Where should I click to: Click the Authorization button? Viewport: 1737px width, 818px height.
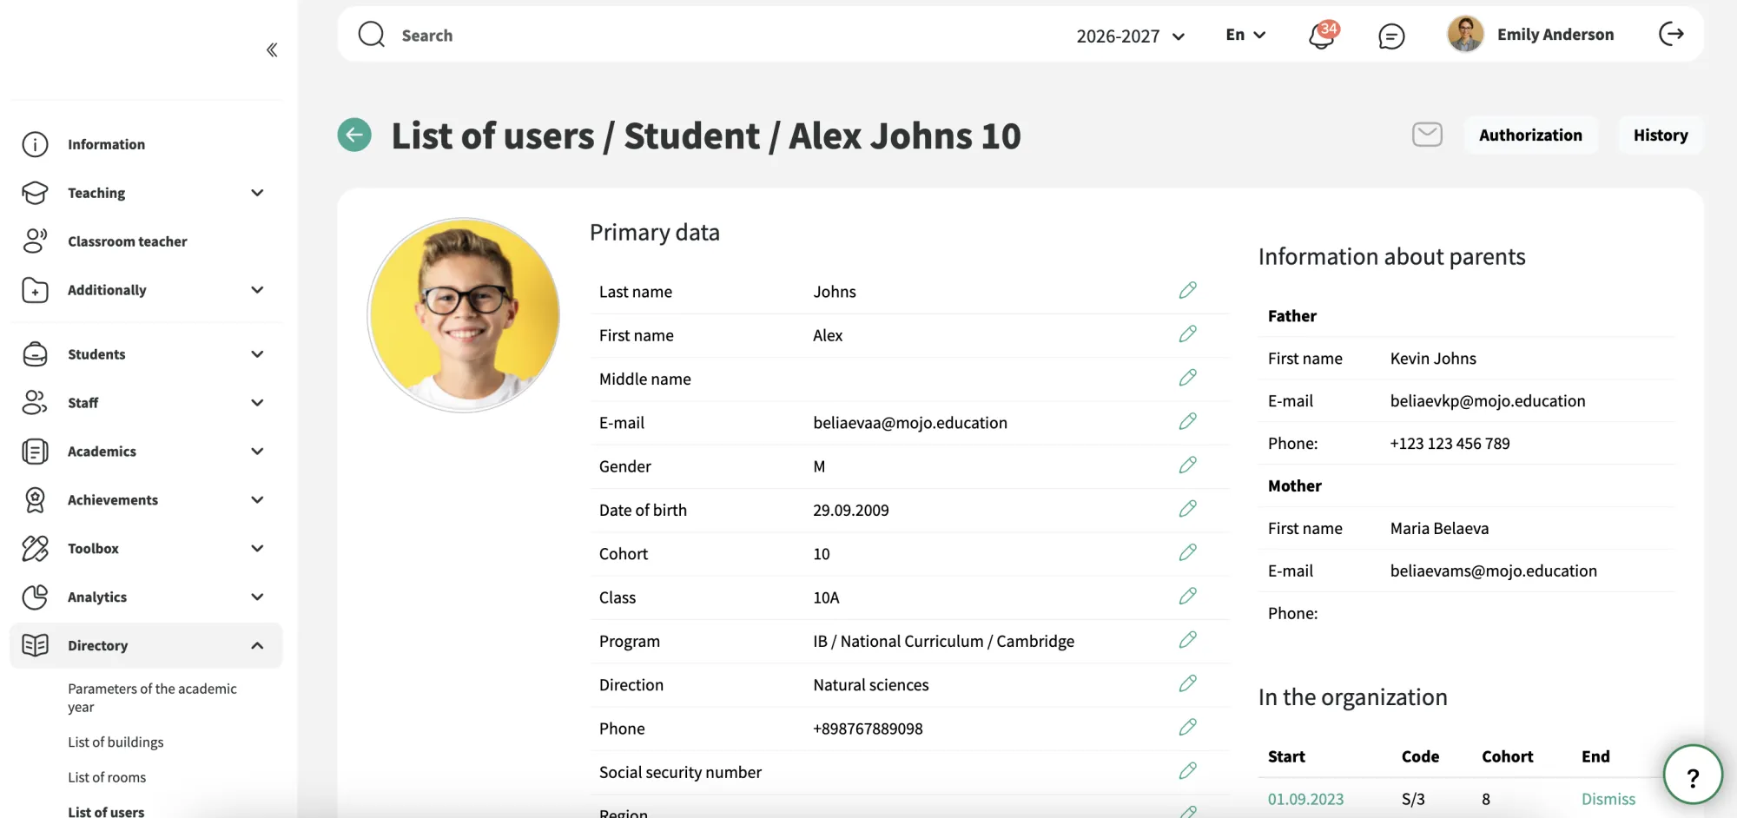click(1530, 135)
